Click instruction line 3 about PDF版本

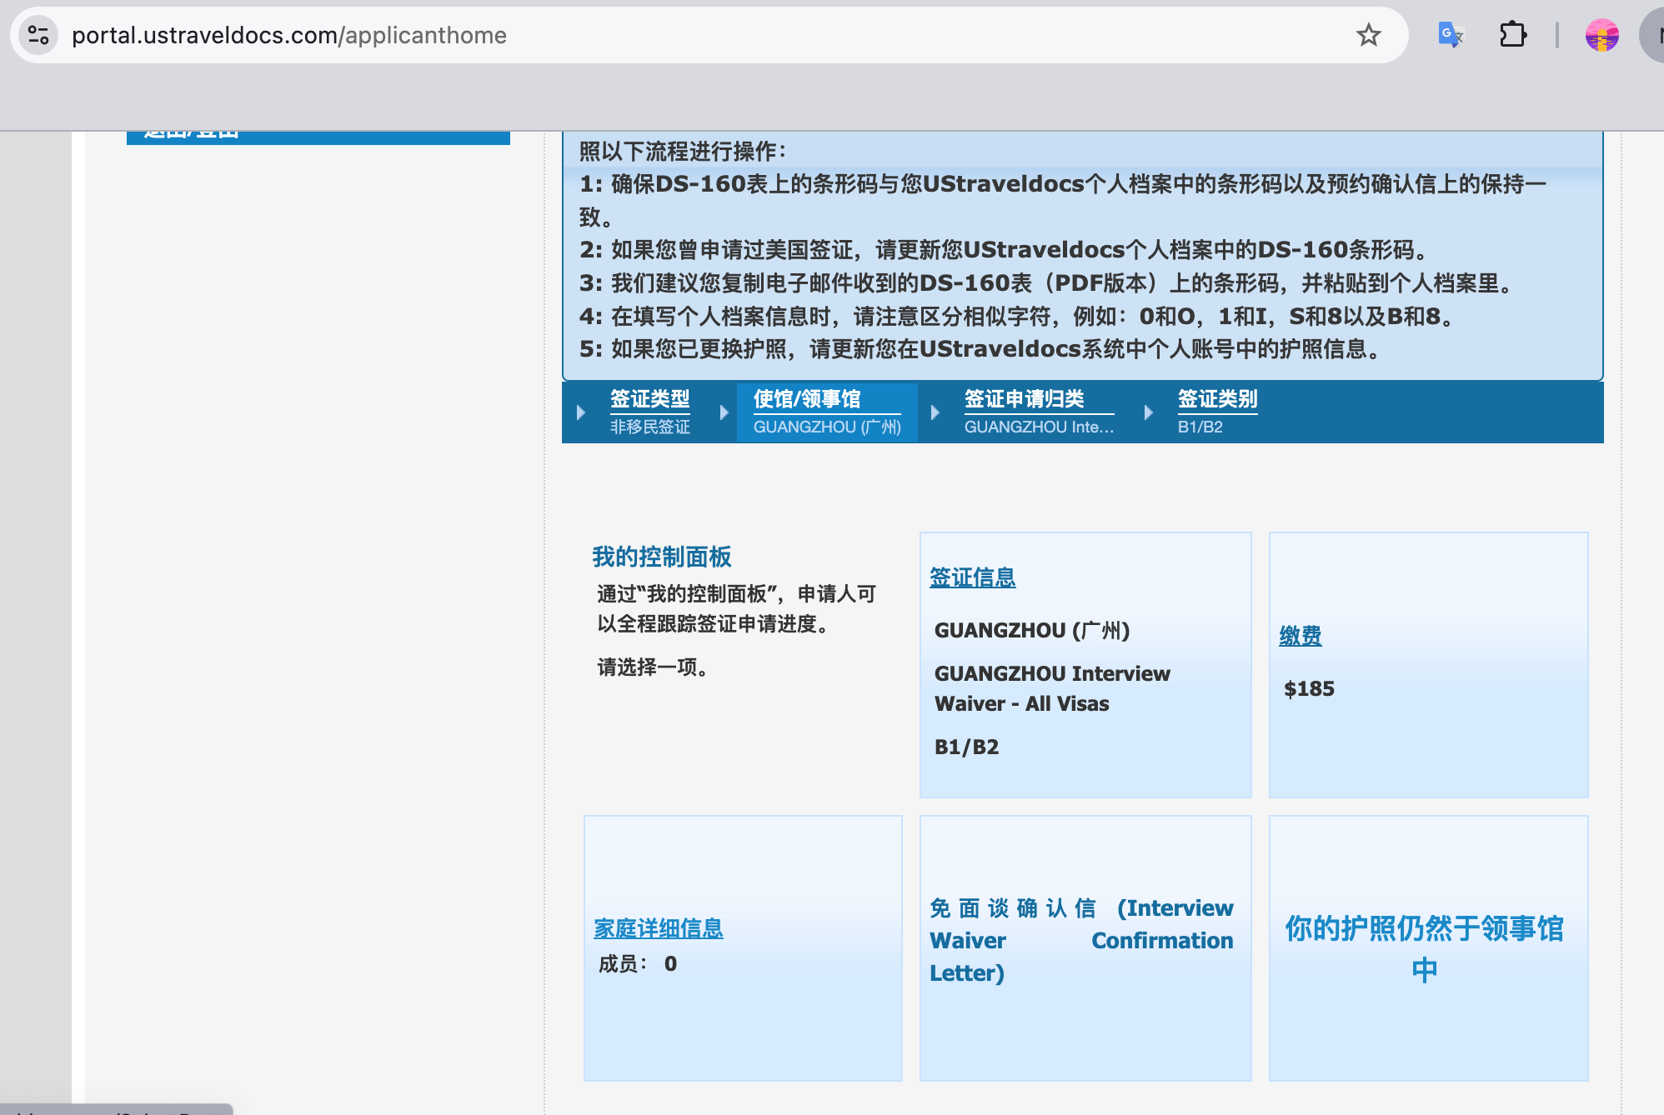pos(1048,283)
